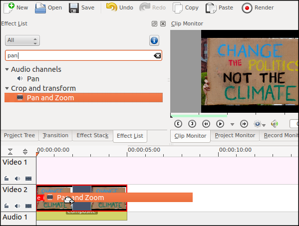The width and height of the screenshot is (299, 226).
Task: Set zone in point in Clip Monitor
Action: tap(178, 124)
